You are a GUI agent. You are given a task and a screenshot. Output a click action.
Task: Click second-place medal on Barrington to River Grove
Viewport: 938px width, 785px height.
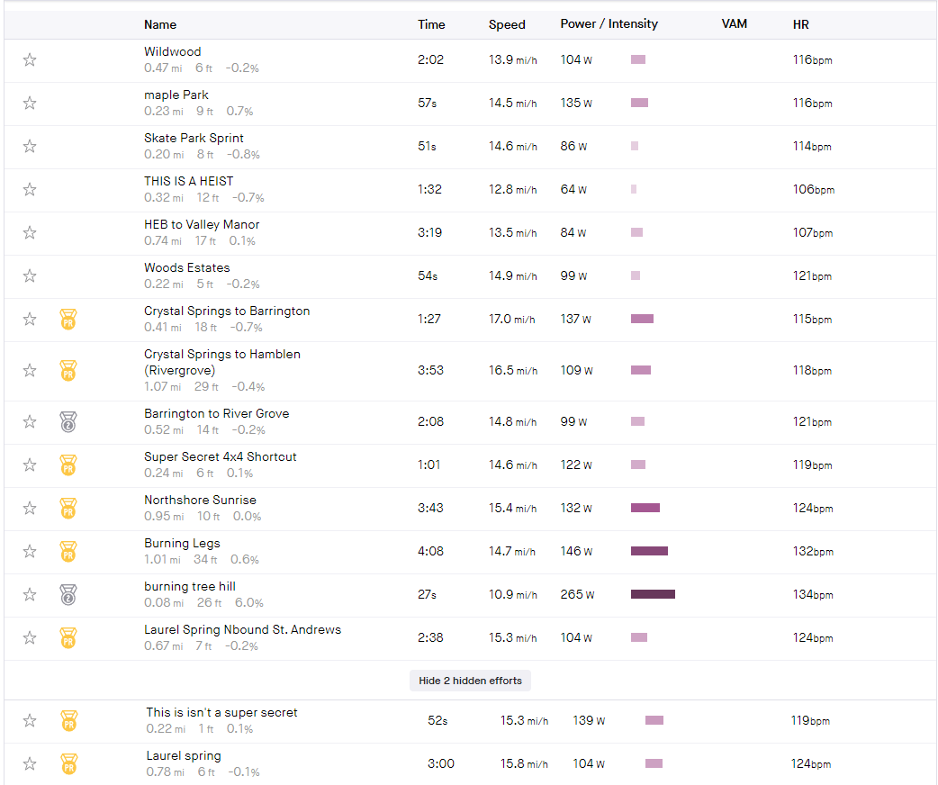point(68,422)
